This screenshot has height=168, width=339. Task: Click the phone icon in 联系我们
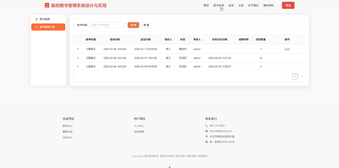click(206, 126)
